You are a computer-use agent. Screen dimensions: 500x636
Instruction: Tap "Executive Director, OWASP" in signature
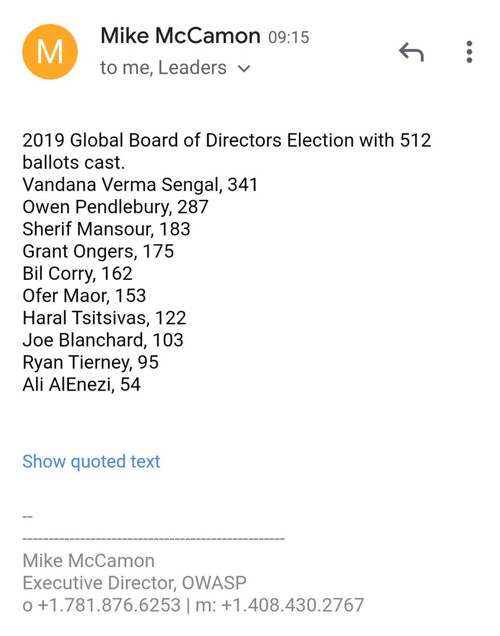point(135,582)
